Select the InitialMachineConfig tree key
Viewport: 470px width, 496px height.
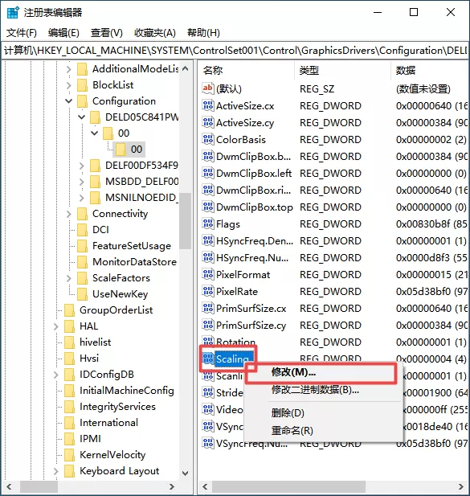[x=127, y=391]
